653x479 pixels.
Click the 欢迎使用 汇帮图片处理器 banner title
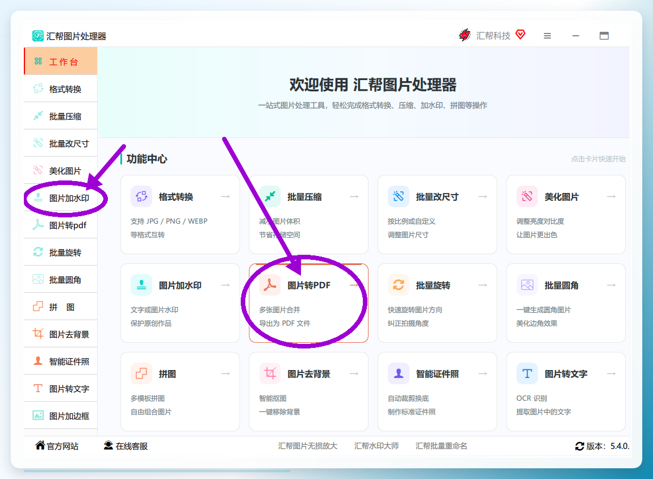pyautogui.click(x=372, y=85)
